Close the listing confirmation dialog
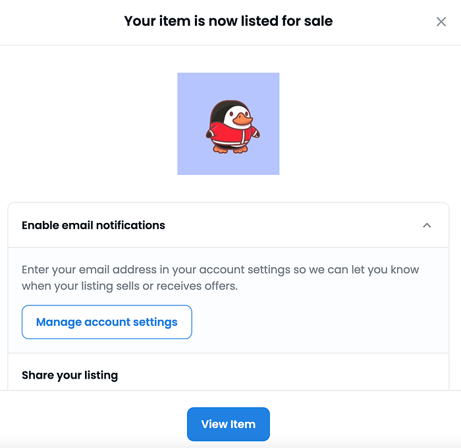461x448 pixels. click(x=441, y=22)
